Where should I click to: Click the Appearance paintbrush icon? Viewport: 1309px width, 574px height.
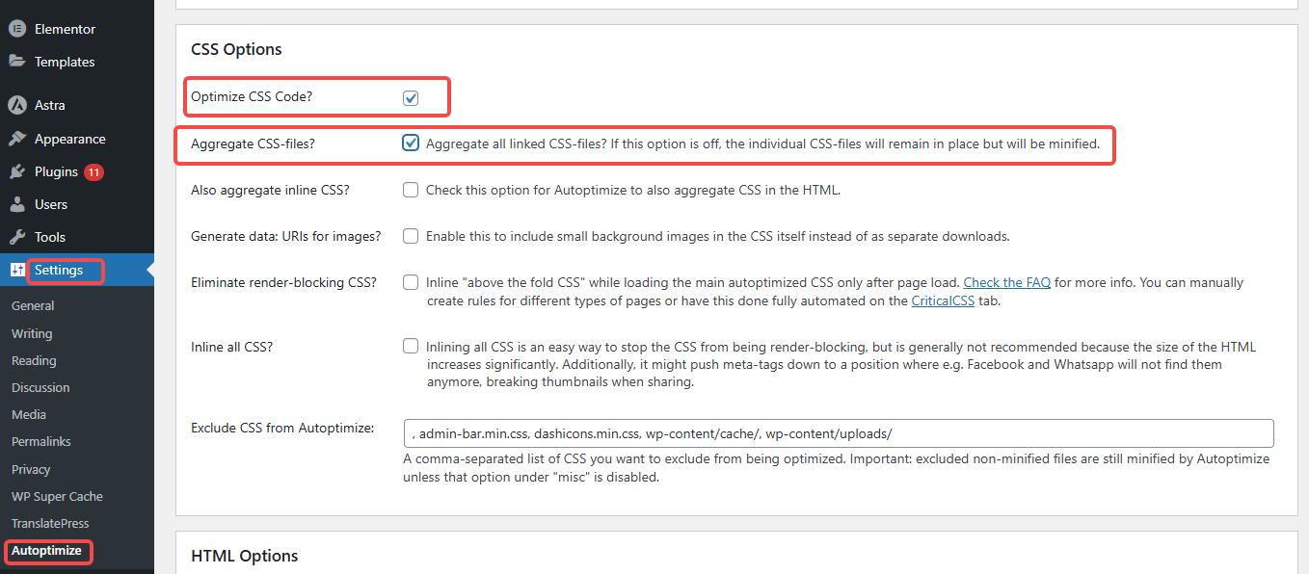16,139
